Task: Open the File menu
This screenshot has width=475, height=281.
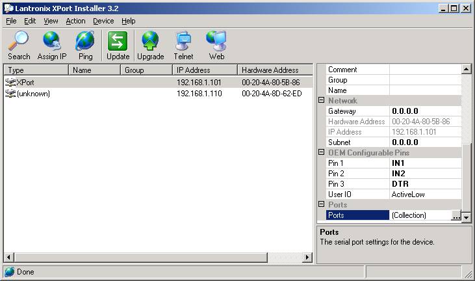Action: coord(11,21)
